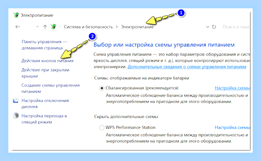Viewport: 261px width, 161px height.
Task: Click the 'Электропитание' window title text
Action: (x=37, y=15)
